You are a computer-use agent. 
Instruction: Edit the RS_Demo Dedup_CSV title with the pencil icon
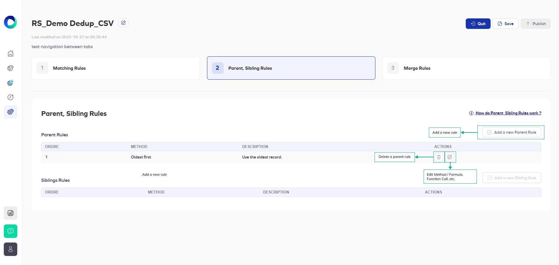pyautogui.click(x=123, y=23)
